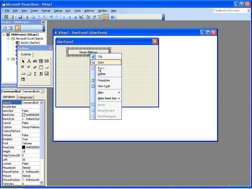Select the ToggleButton control in Toolbox
The image size is (252, 189).
point(35,67)
